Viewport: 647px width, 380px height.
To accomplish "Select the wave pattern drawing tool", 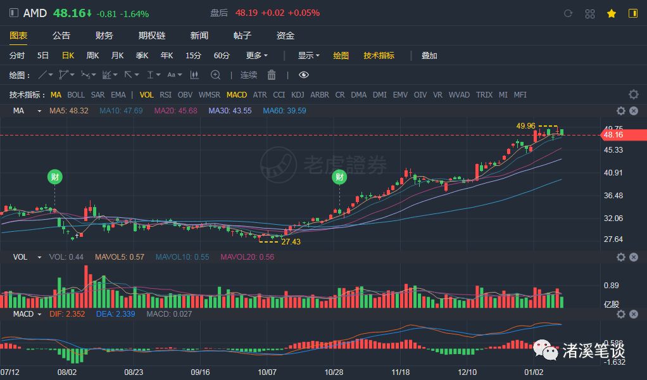I will (85, 75).
